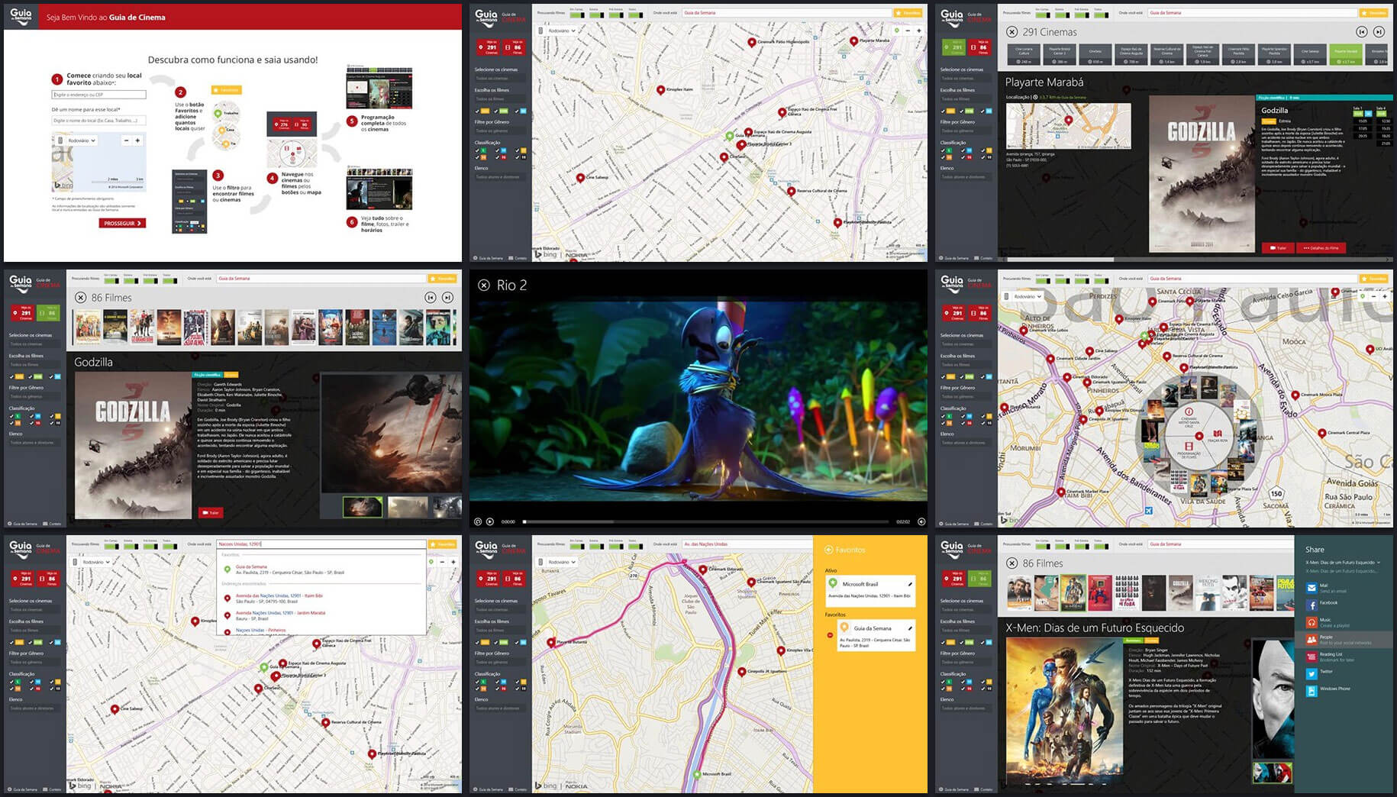Uncheck the black 18 rating checkbox in the top-middle sidebar

pyautogui.click(x=517, y=156)
